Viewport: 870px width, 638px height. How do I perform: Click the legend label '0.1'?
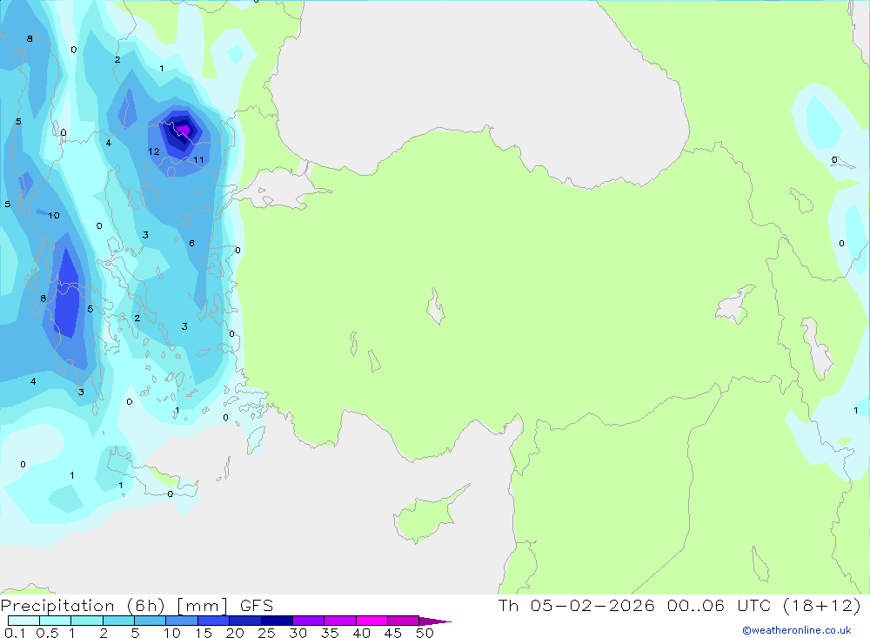click(x=15, y=633)
